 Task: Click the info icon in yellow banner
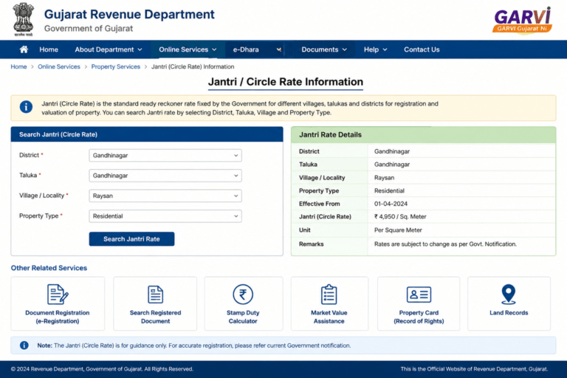click(x=26, y=107)
